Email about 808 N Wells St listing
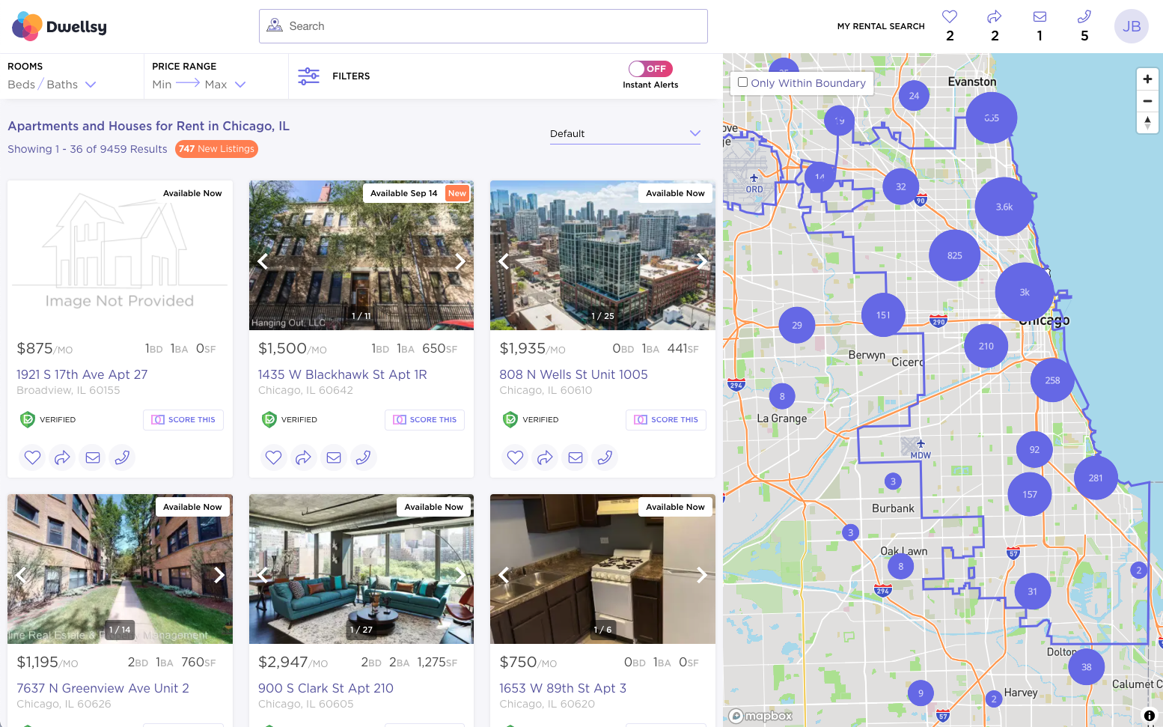 click(576, 457)
